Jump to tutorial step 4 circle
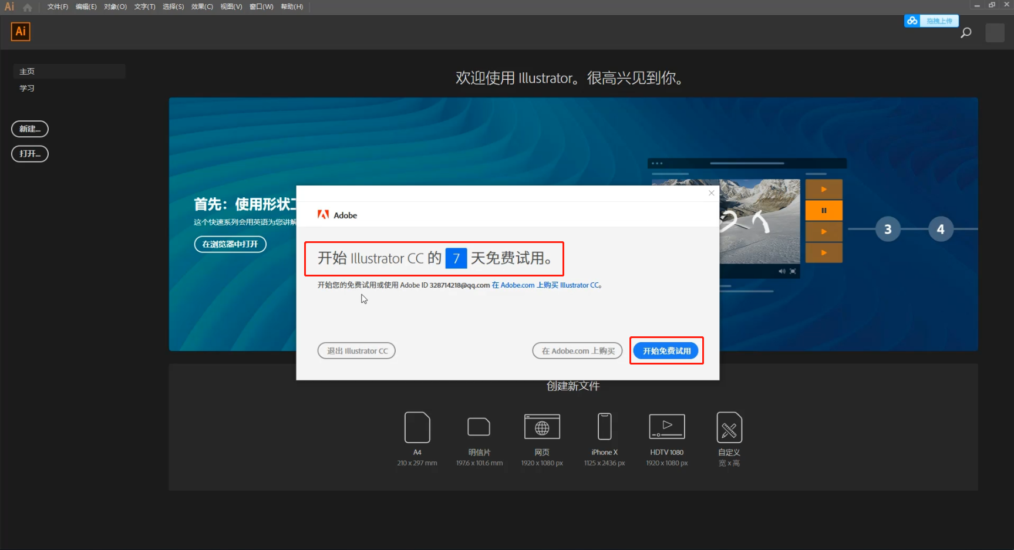 (941, 229)
